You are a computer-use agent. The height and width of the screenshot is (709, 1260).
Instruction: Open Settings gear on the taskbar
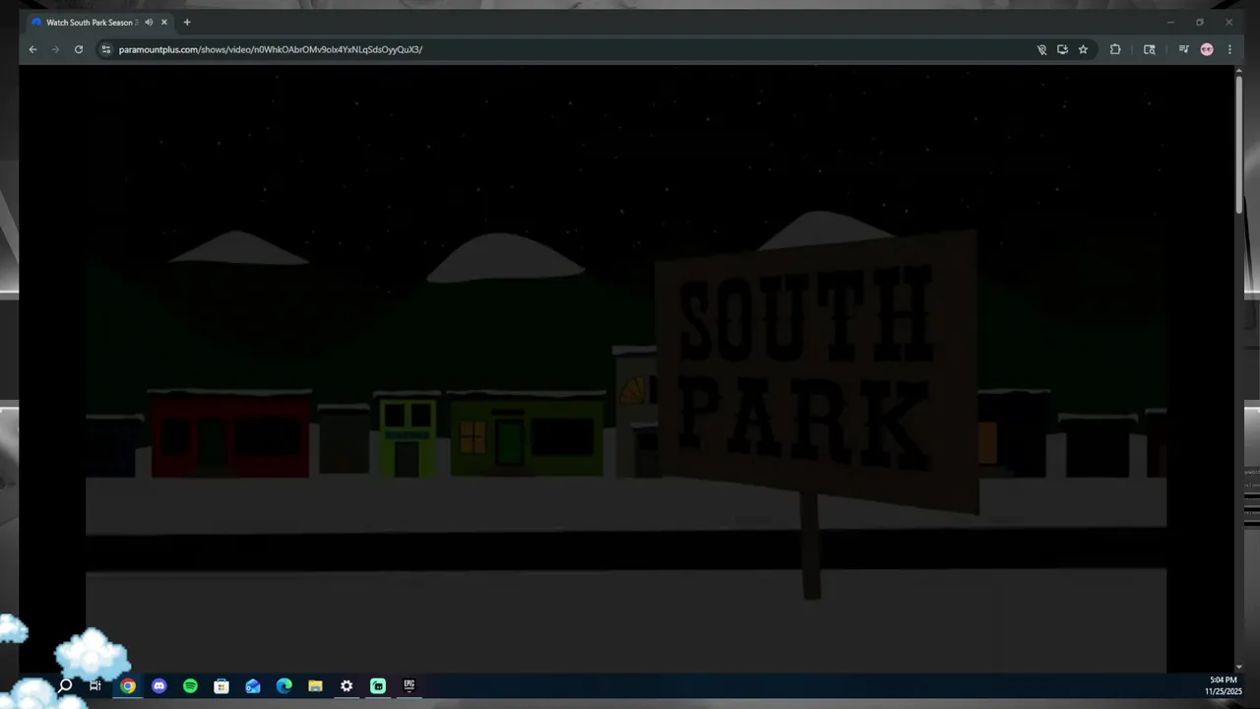pos(346,685)
